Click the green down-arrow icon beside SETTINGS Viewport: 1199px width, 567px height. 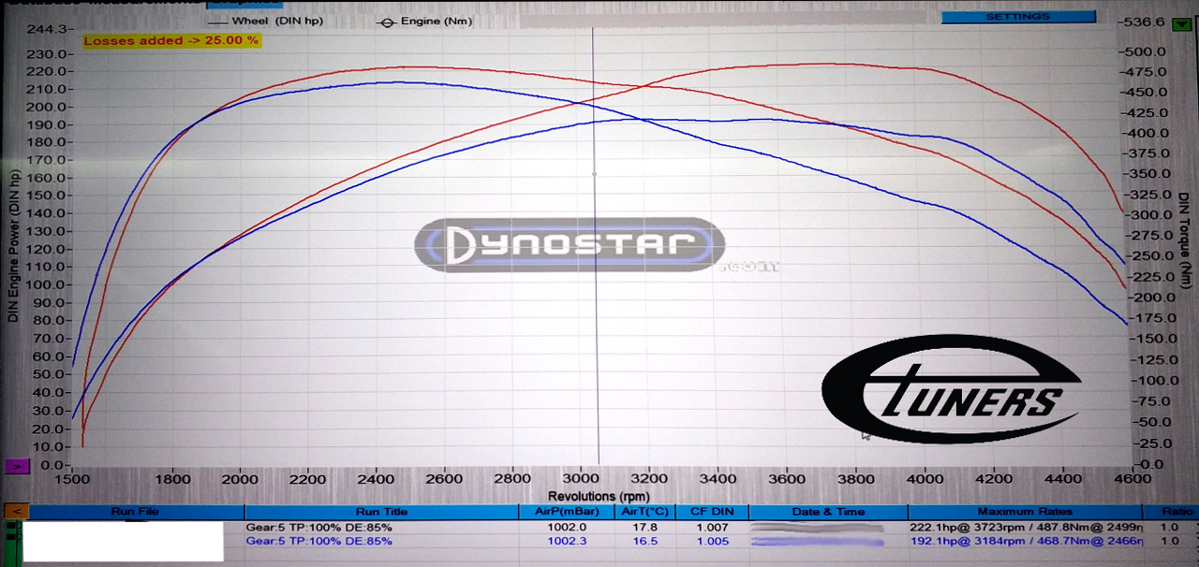coord(1179,24)
